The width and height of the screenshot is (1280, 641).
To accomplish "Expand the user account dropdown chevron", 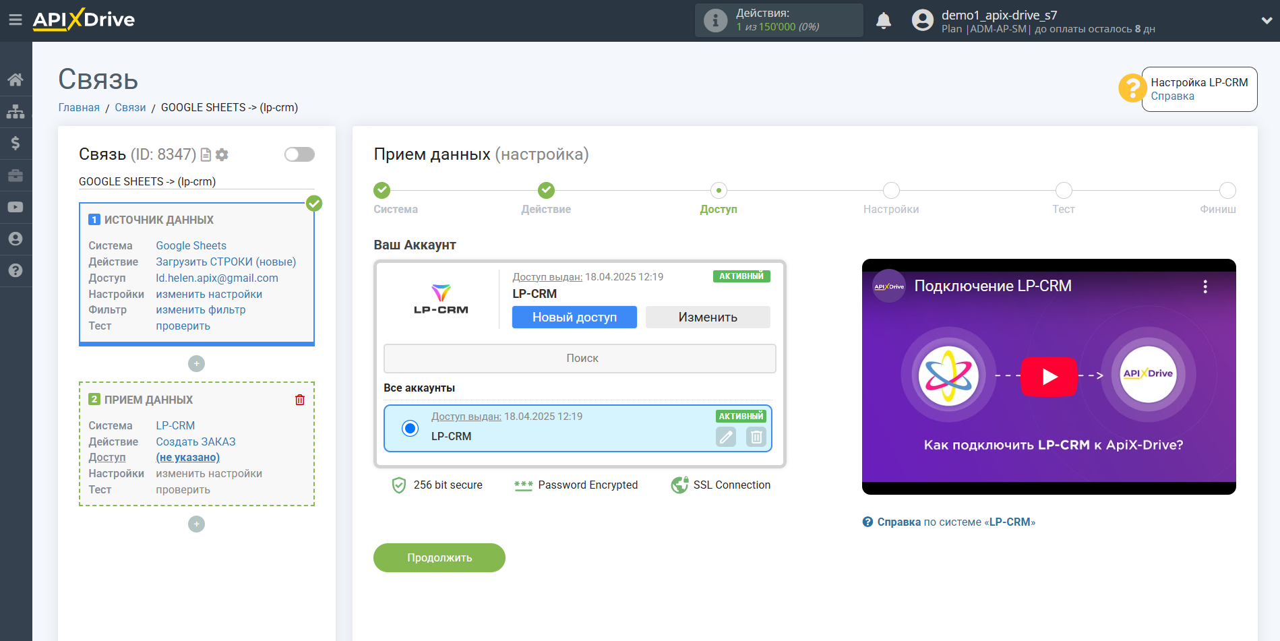I will 1266,21.
